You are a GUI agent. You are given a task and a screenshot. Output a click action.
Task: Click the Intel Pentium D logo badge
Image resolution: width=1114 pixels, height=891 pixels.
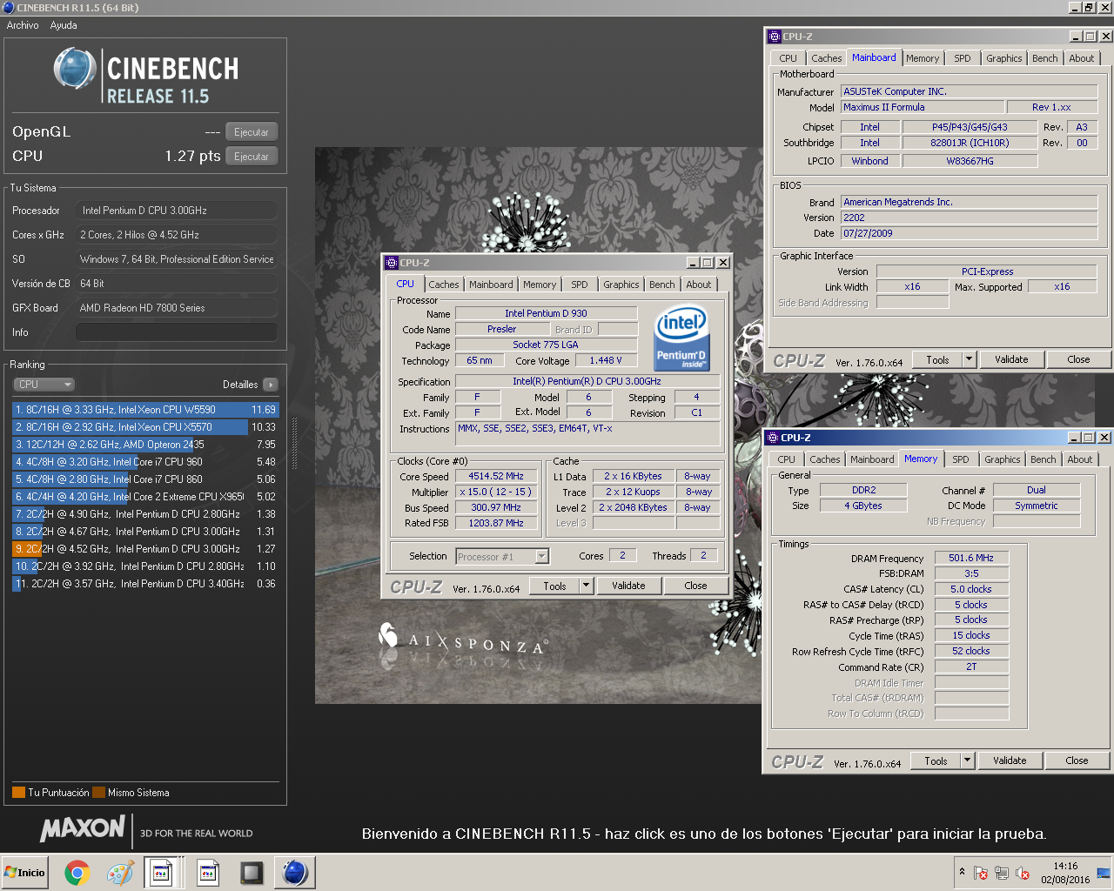coord(681,337)
